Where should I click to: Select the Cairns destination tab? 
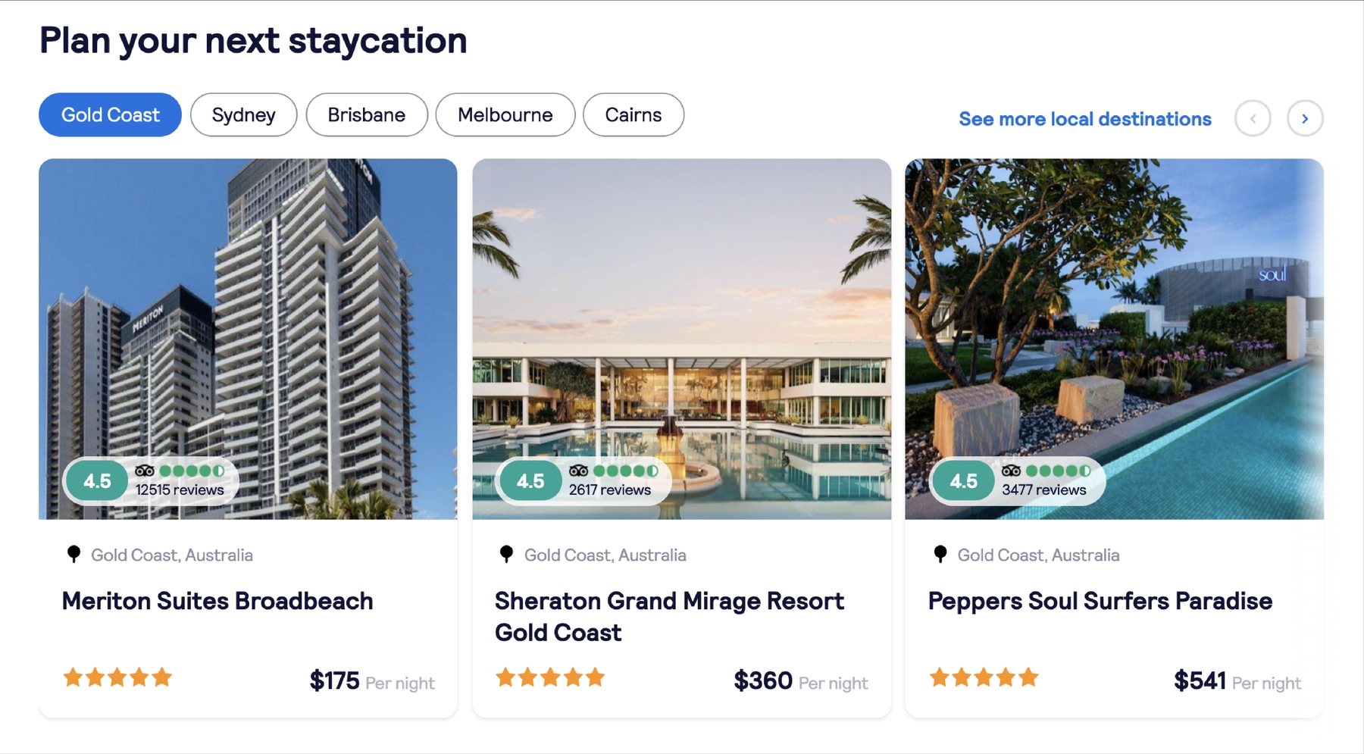pos(634,114)
